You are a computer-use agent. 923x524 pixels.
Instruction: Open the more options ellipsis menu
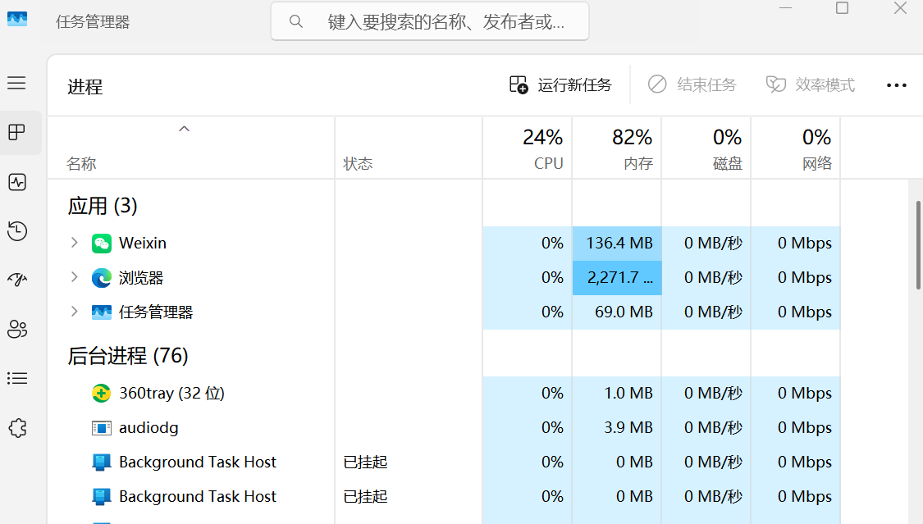[897, 85]
